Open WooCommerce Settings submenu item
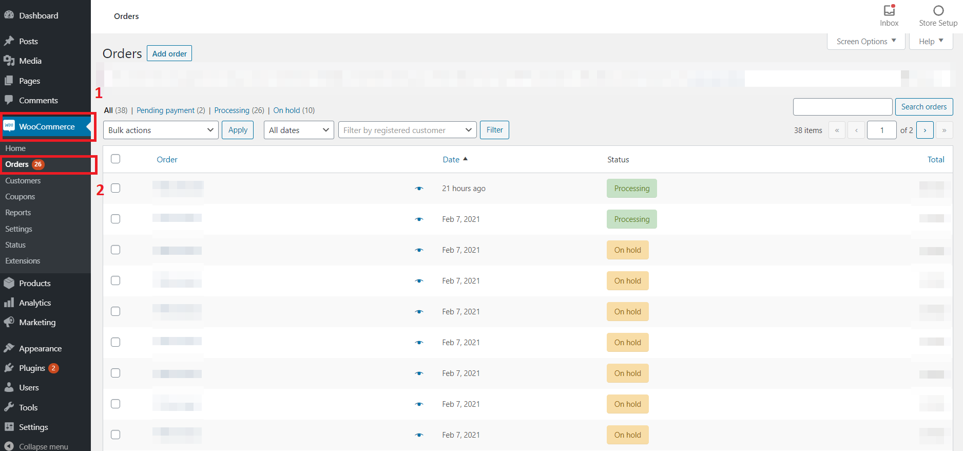The width and height of the screenshot is (963, 451). click(18, 229)
